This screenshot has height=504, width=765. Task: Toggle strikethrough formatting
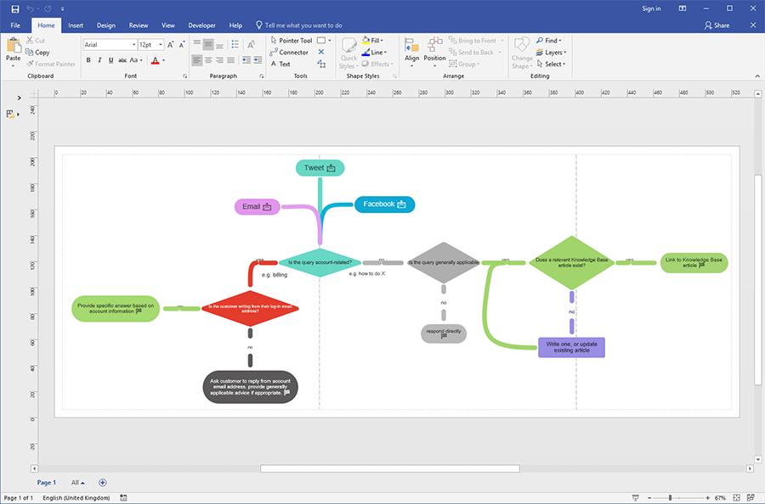tap(122, 60)
